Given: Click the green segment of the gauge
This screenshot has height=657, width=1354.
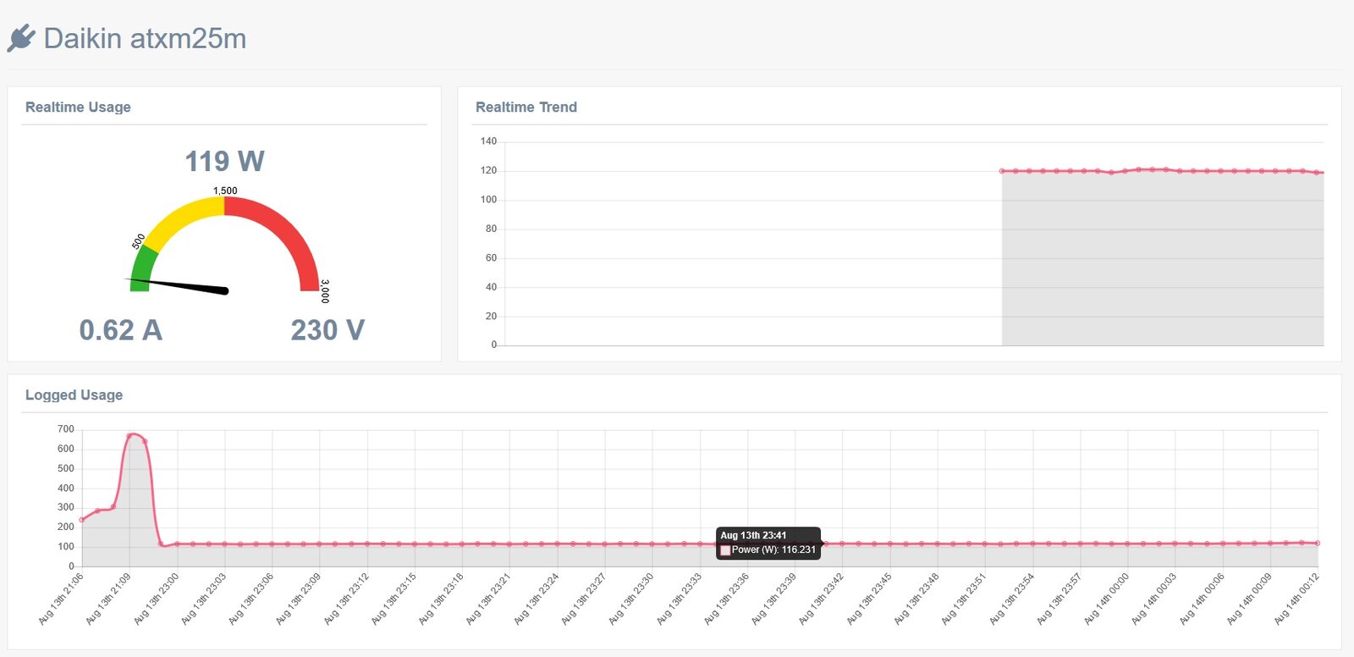Looking at the screenshot, I should tap(141, 269).
